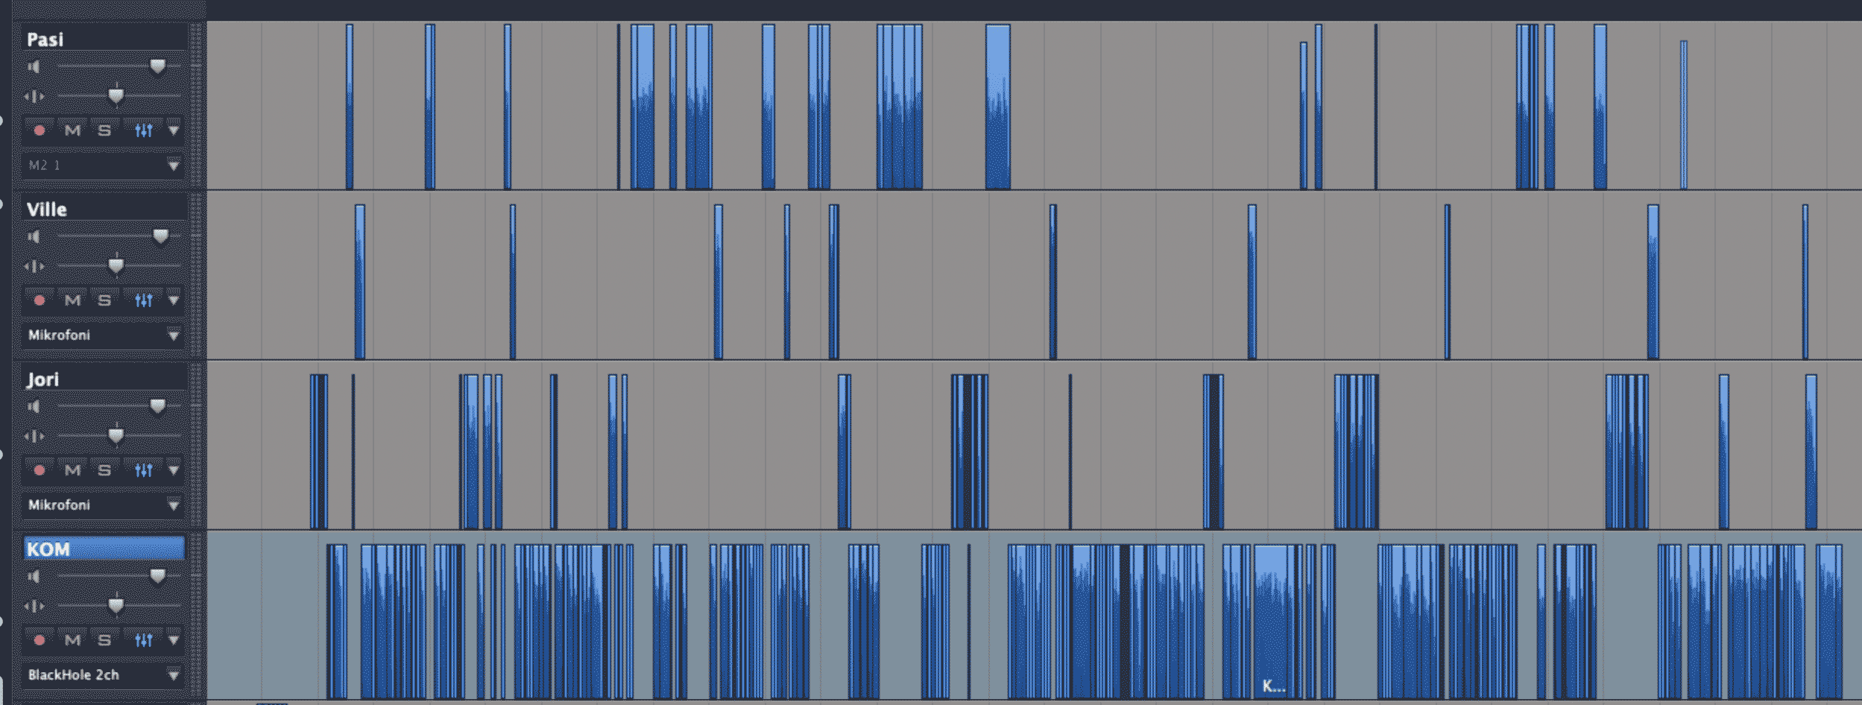Expand track options arrow next to Jori's mixer icon
Image resolution: width=1862 pixels, height=705 pixels.
pos(174,470)
